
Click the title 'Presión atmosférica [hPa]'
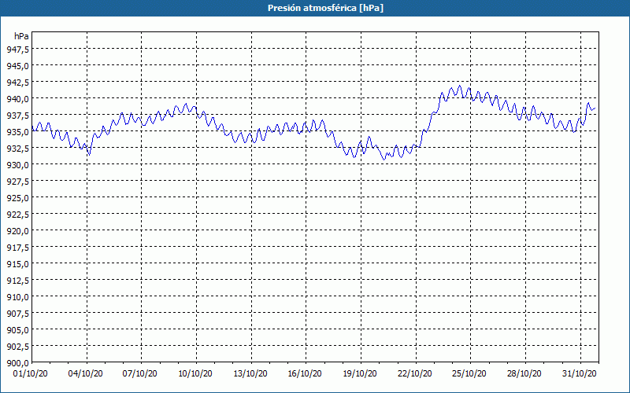click(325, 8)
